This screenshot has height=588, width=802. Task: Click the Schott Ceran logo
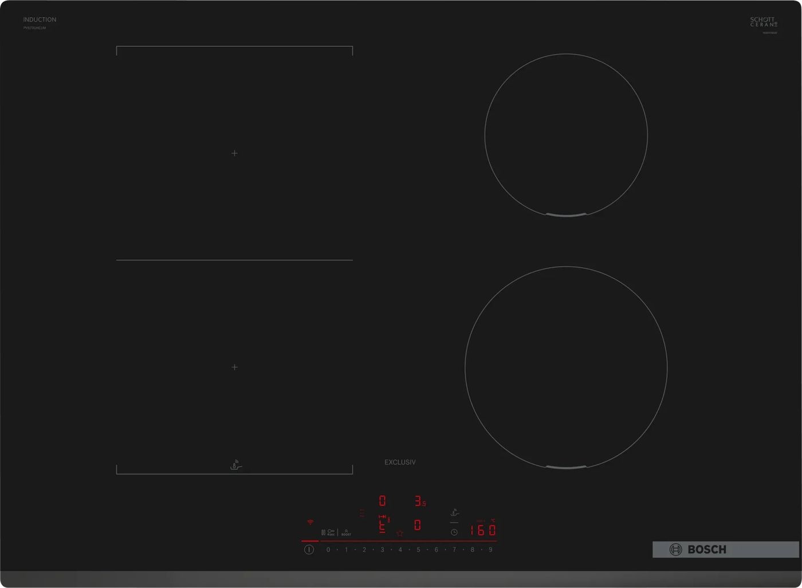coord(764,22)
